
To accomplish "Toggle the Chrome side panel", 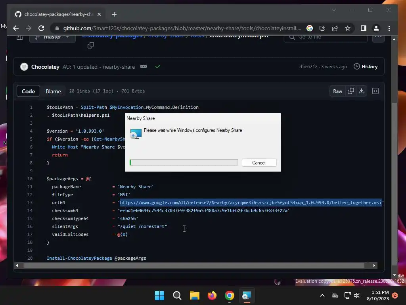I will (364, 28).
